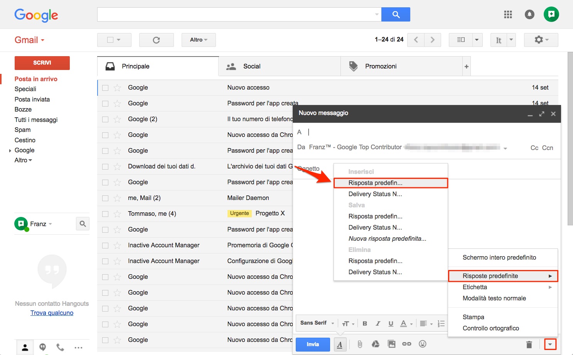This screenshot has height=355, width=573.
Task: Open 'Trova qualcuno' link
Action: coord(52,313)
